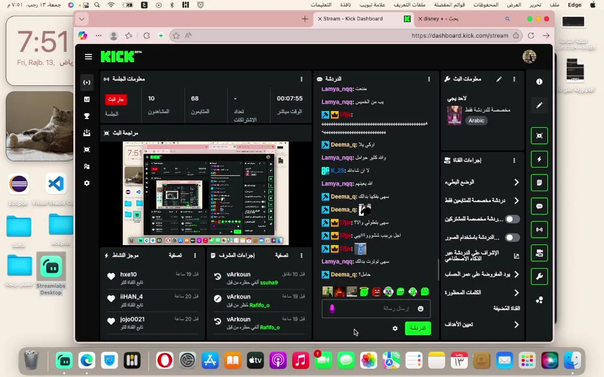Open the نافذة menu in menu bar
The image size is (604, 377).
[345, 5]
